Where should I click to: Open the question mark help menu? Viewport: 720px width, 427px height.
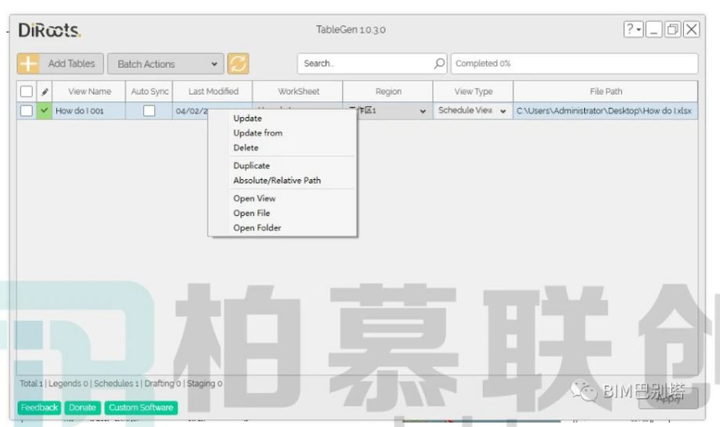coord(633,29)
